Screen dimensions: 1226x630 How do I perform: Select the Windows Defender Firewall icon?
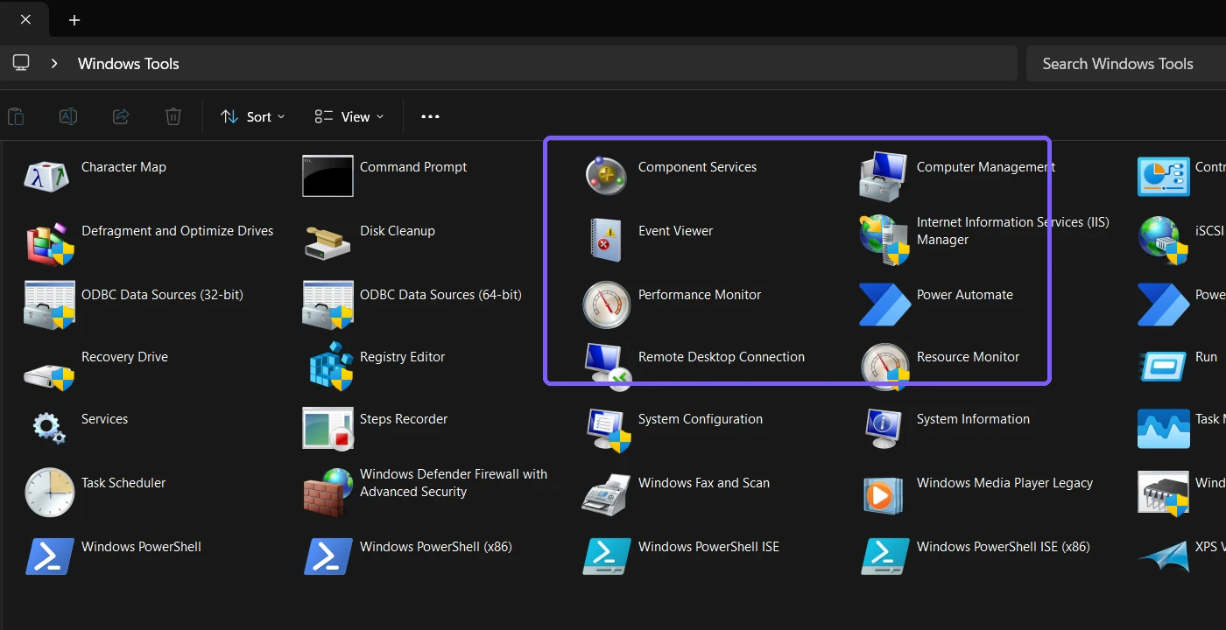328,492
